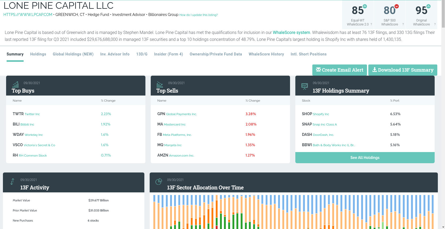Open the Meta Platforms, Inc. link
This screenshot has width=445, height=229.
pos(177,135)
